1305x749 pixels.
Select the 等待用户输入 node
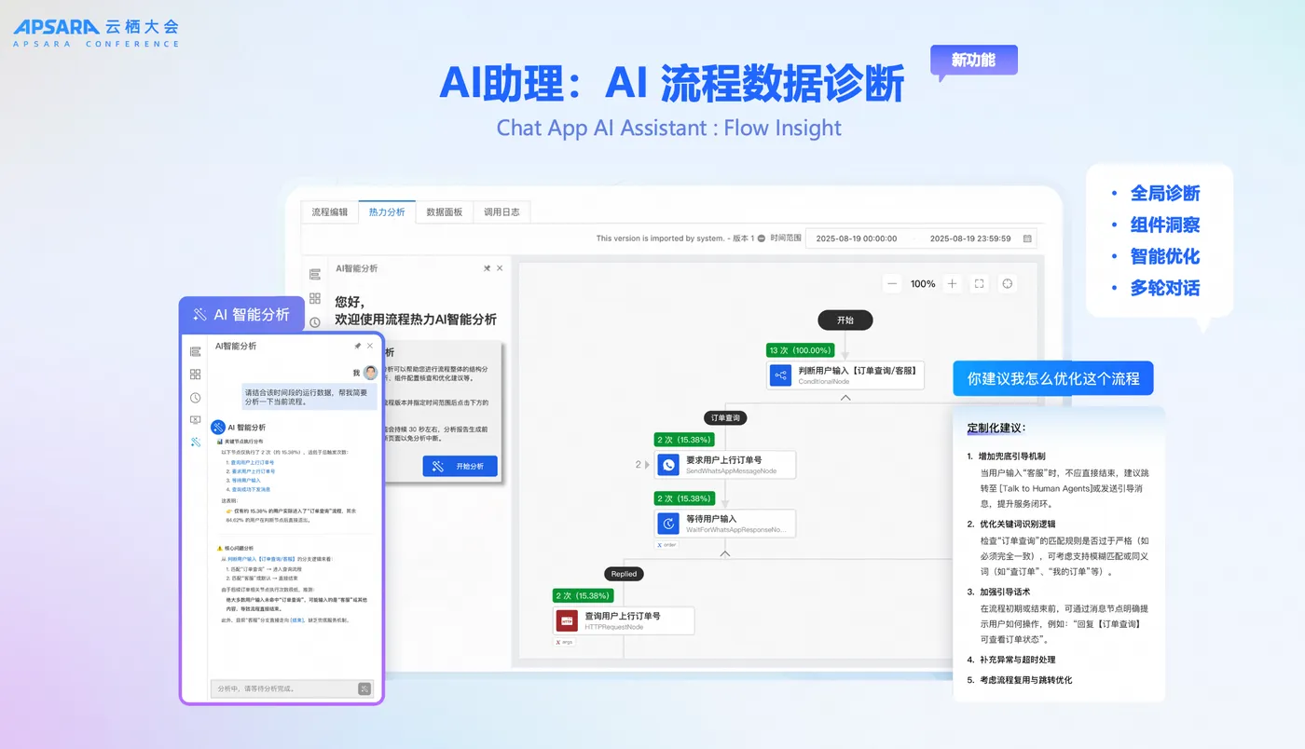(725, 523)
